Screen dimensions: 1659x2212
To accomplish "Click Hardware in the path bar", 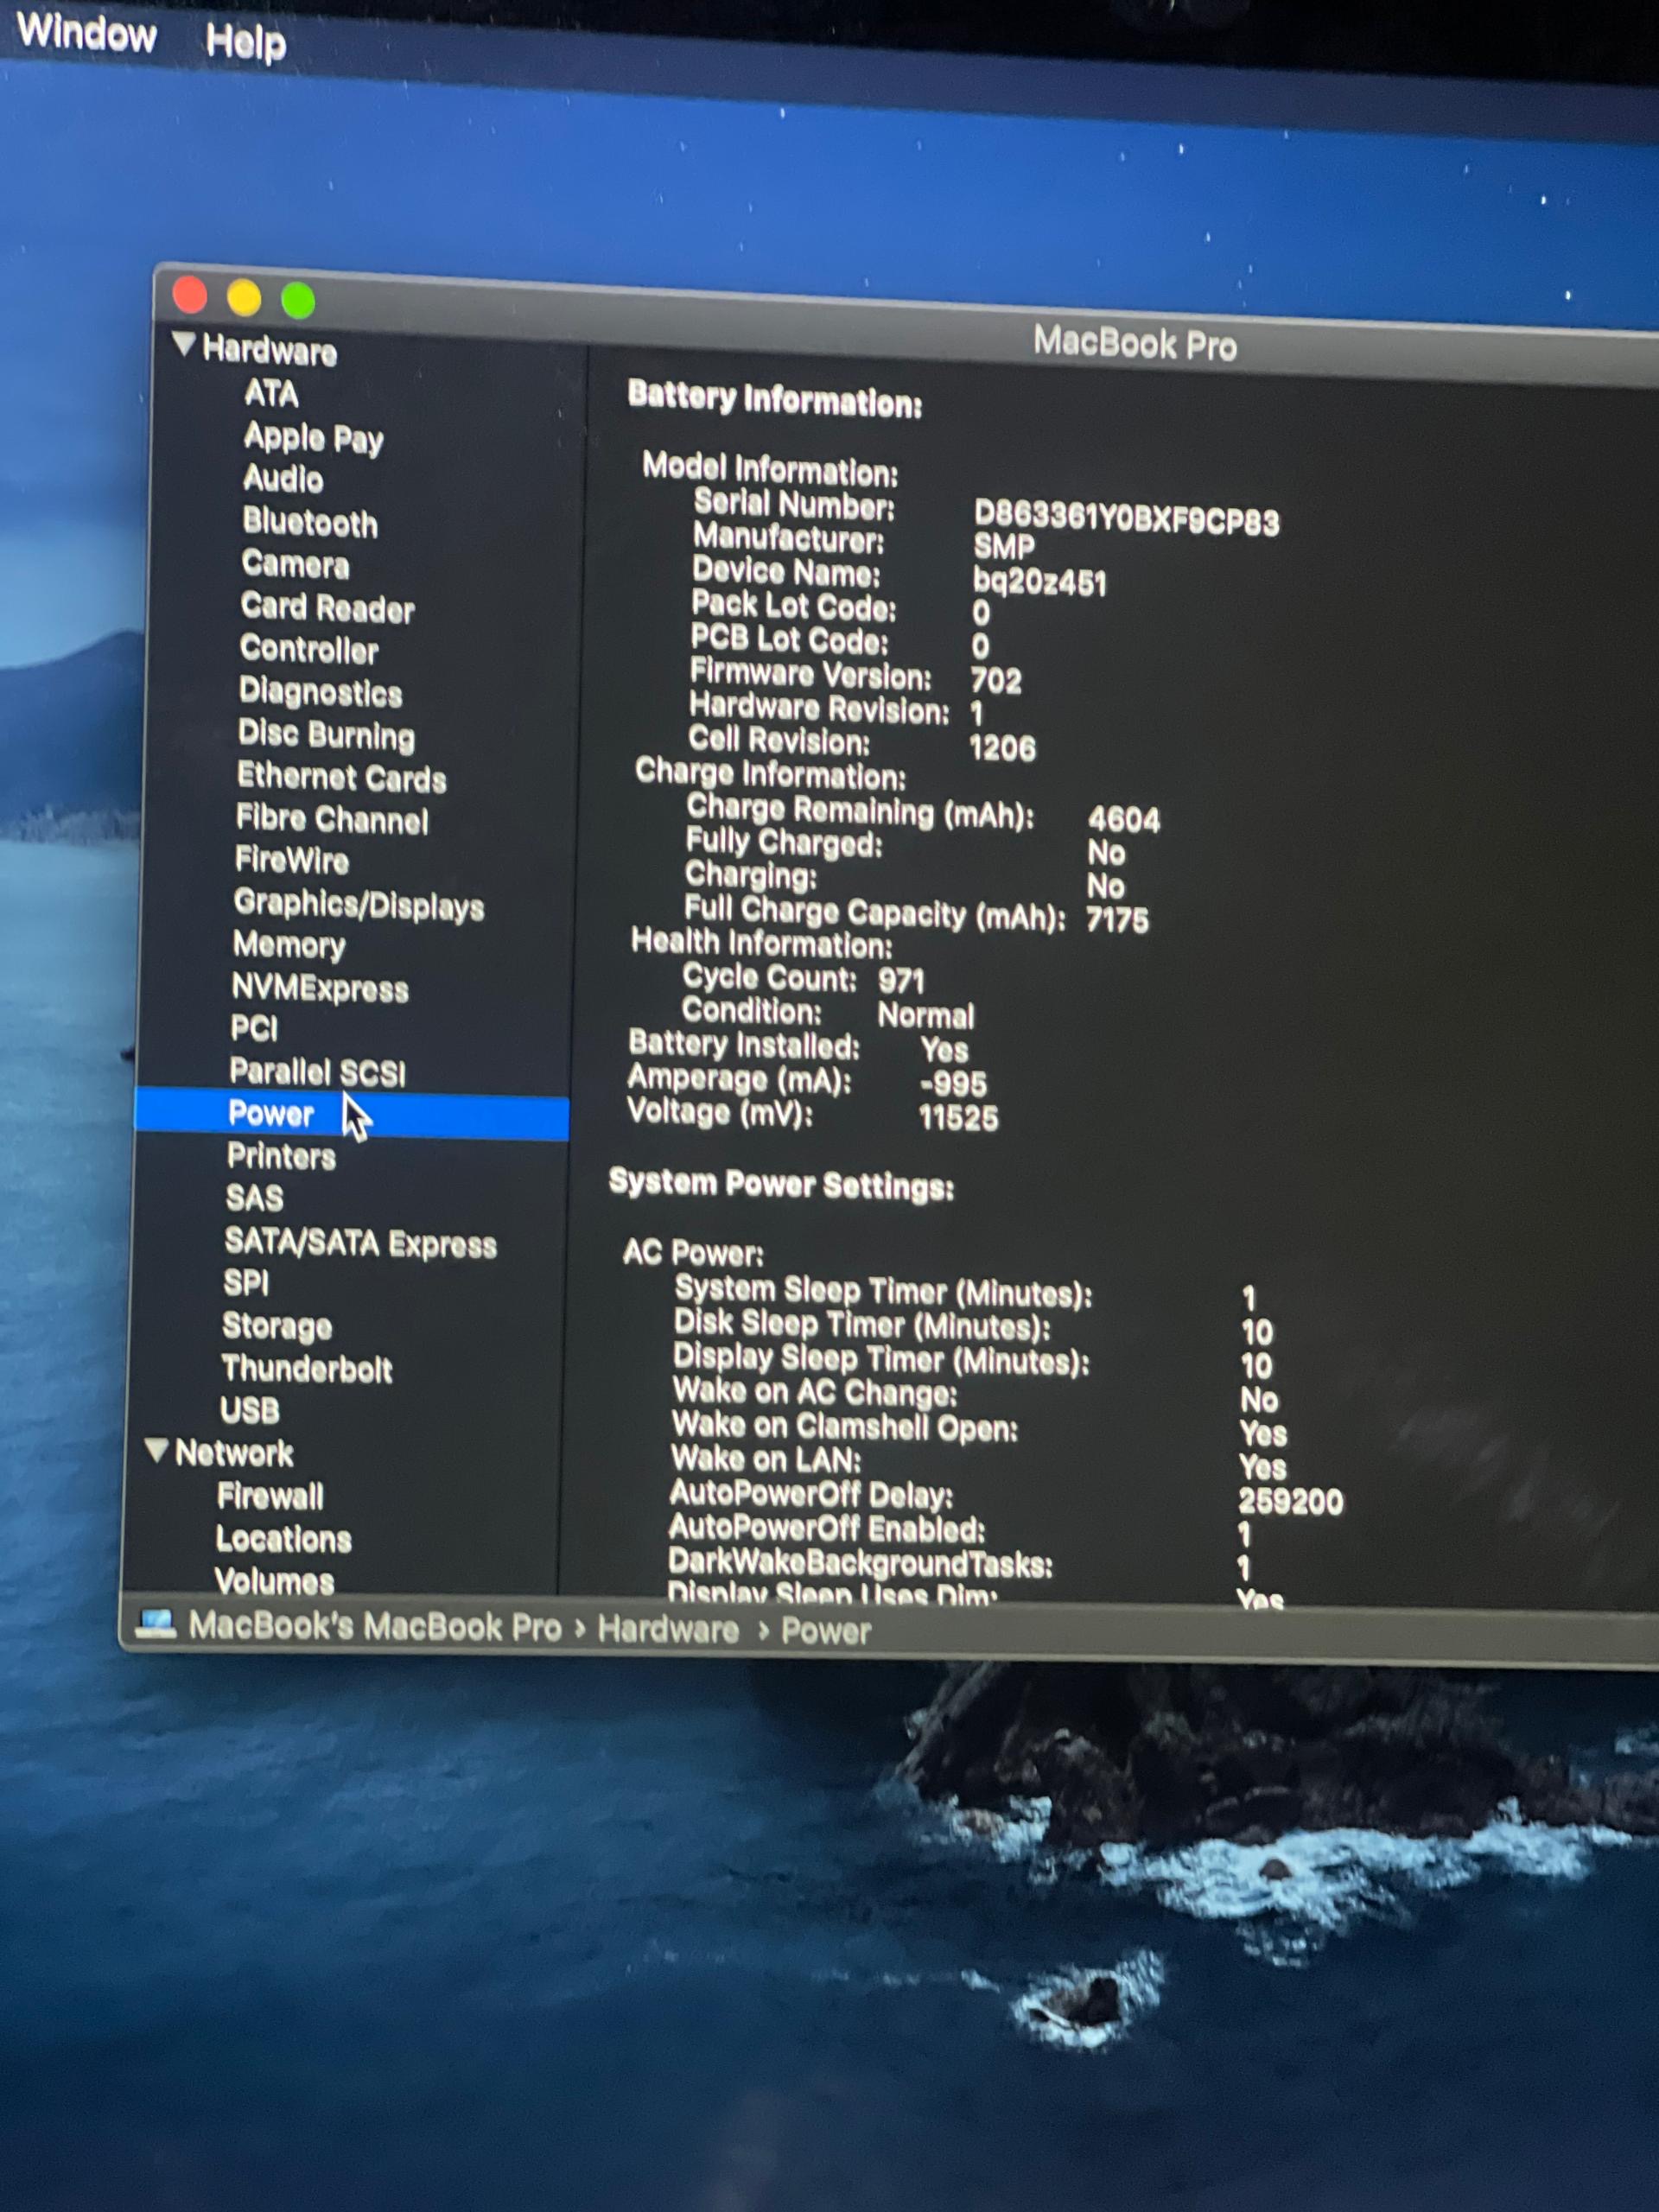I will (x=668, y=1629).
